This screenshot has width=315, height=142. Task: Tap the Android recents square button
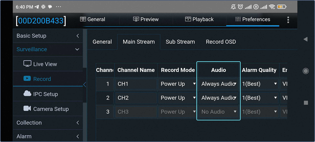(x=306, y=103)
